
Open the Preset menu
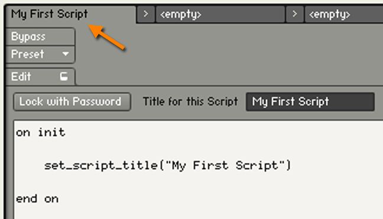click(x=40, y=54)
